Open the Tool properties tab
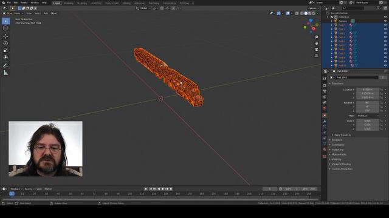This screenshot has width=389, height=218. click(325, 78)
